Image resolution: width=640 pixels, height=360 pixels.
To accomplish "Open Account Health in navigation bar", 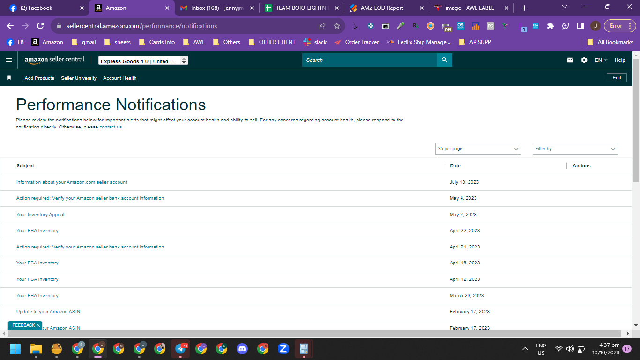I will 120,78.
